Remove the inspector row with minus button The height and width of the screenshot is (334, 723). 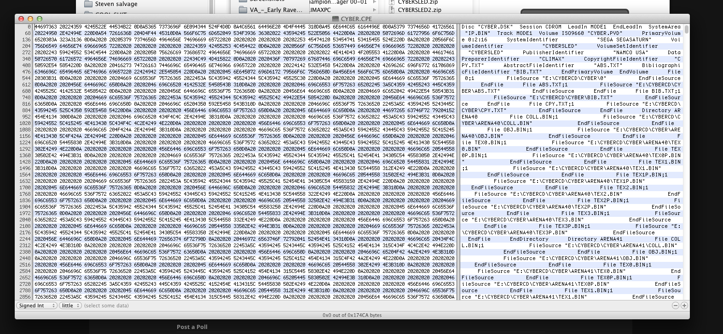(675, 306)
